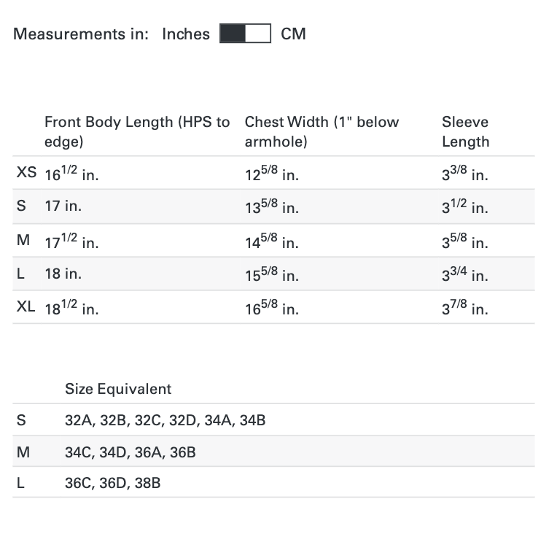The height and width of the screenshot is (534, 549).
Task: Select the M row label in measurements table
Action: pos(23,240)
